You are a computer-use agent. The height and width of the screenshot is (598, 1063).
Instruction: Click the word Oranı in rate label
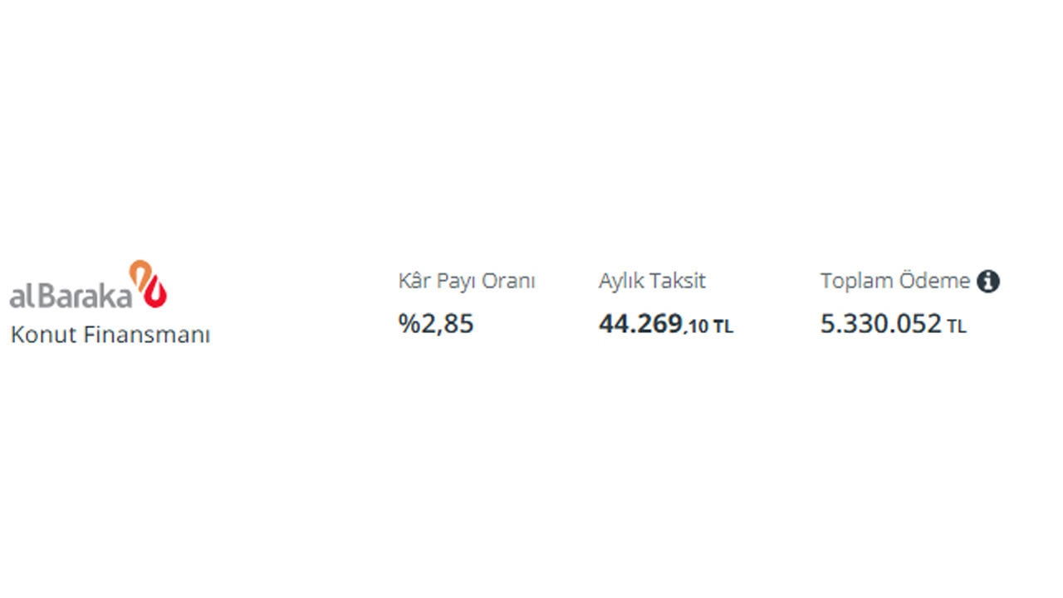coord(508,282)
